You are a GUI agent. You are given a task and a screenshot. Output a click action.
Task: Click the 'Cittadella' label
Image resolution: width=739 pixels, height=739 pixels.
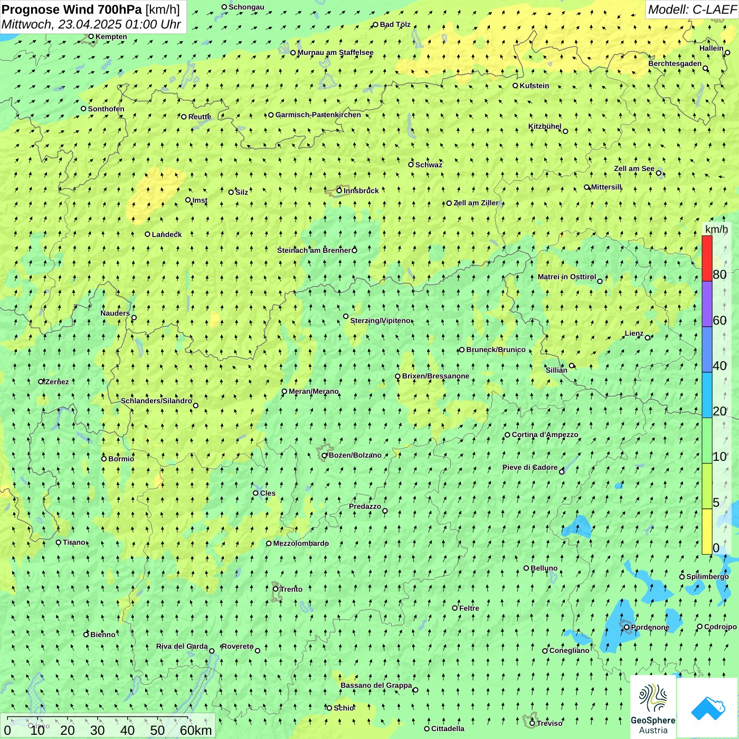pyautogui.click(x=448, y=728)
